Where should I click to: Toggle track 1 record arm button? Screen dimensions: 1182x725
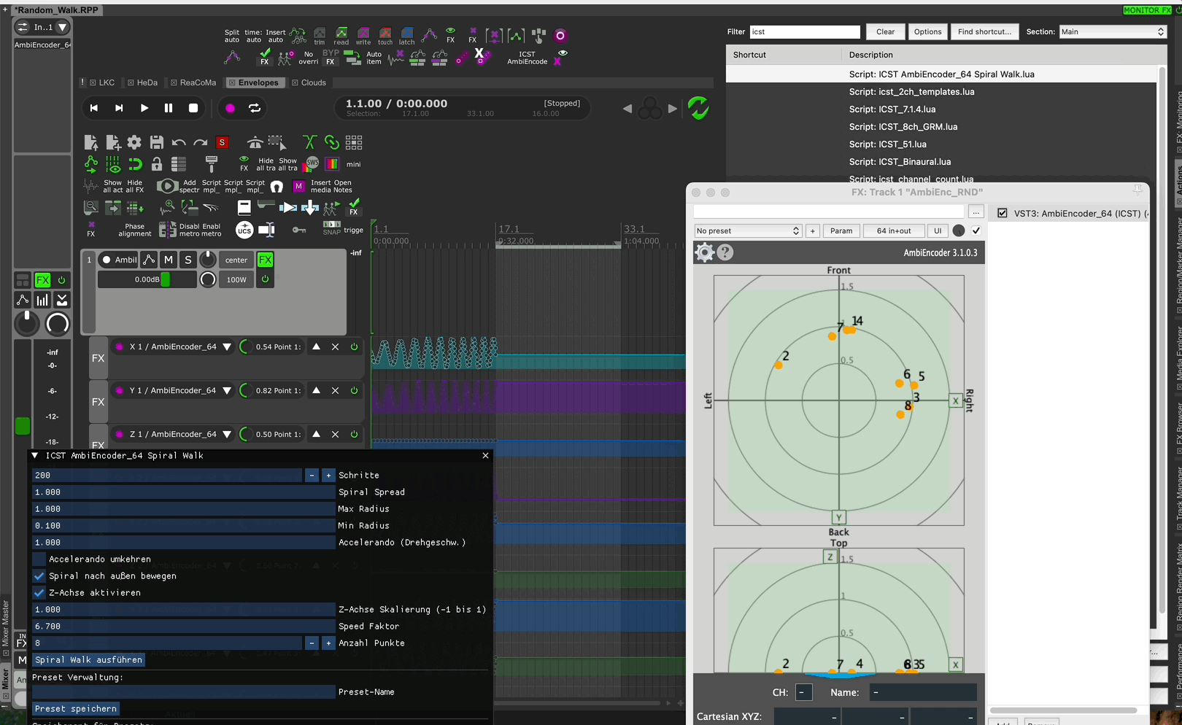click(x=107, y=260)
